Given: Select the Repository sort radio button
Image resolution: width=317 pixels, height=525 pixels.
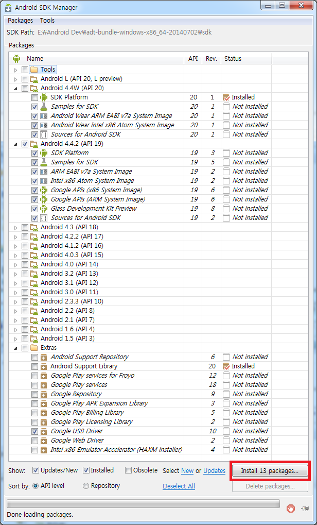Looking at the screenshot, I should pyautogui.click(x=86, y=486).
